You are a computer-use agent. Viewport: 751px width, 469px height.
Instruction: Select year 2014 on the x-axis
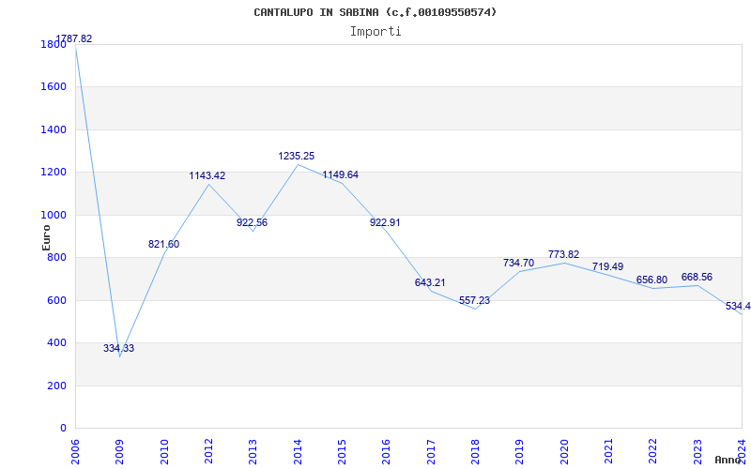[x=299, y=450]
